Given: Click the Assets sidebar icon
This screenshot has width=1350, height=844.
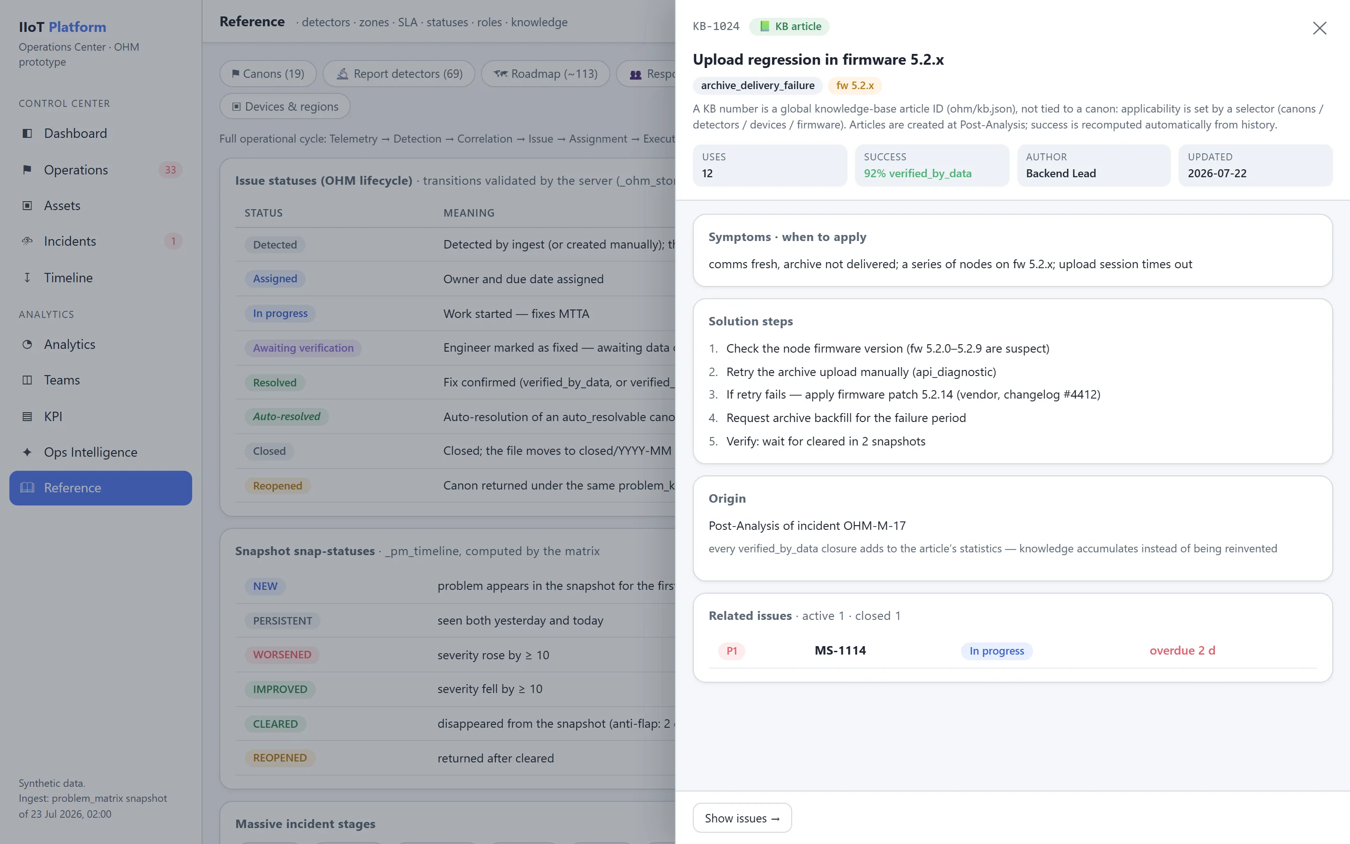Looking at the screenshot, I should pyautogui.click(x=27, y=205).
